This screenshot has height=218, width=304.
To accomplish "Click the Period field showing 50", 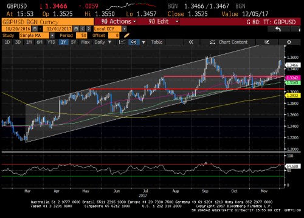I will click(81, 36).
